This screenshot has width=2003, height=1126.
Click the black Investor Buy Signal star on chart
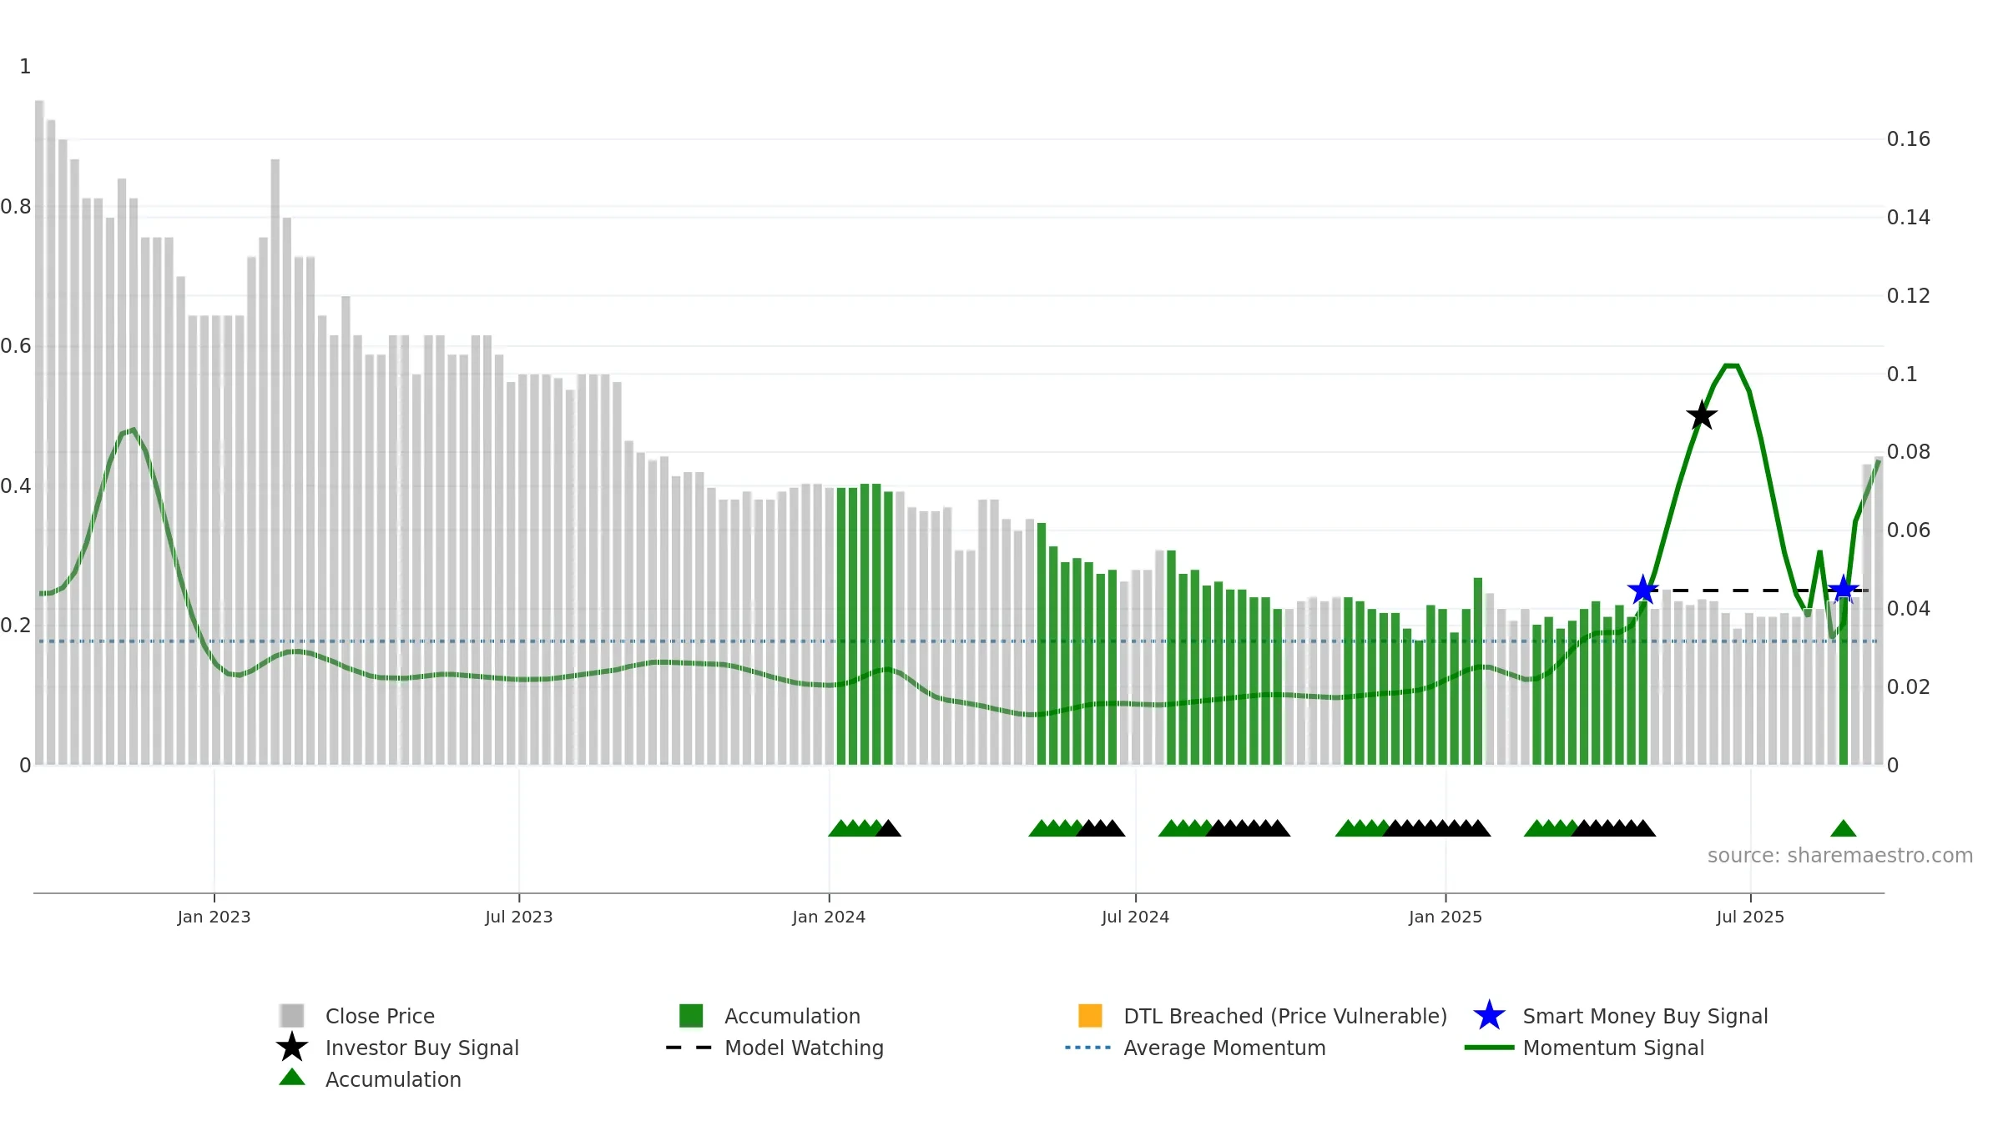click(x=1702, y=415)
